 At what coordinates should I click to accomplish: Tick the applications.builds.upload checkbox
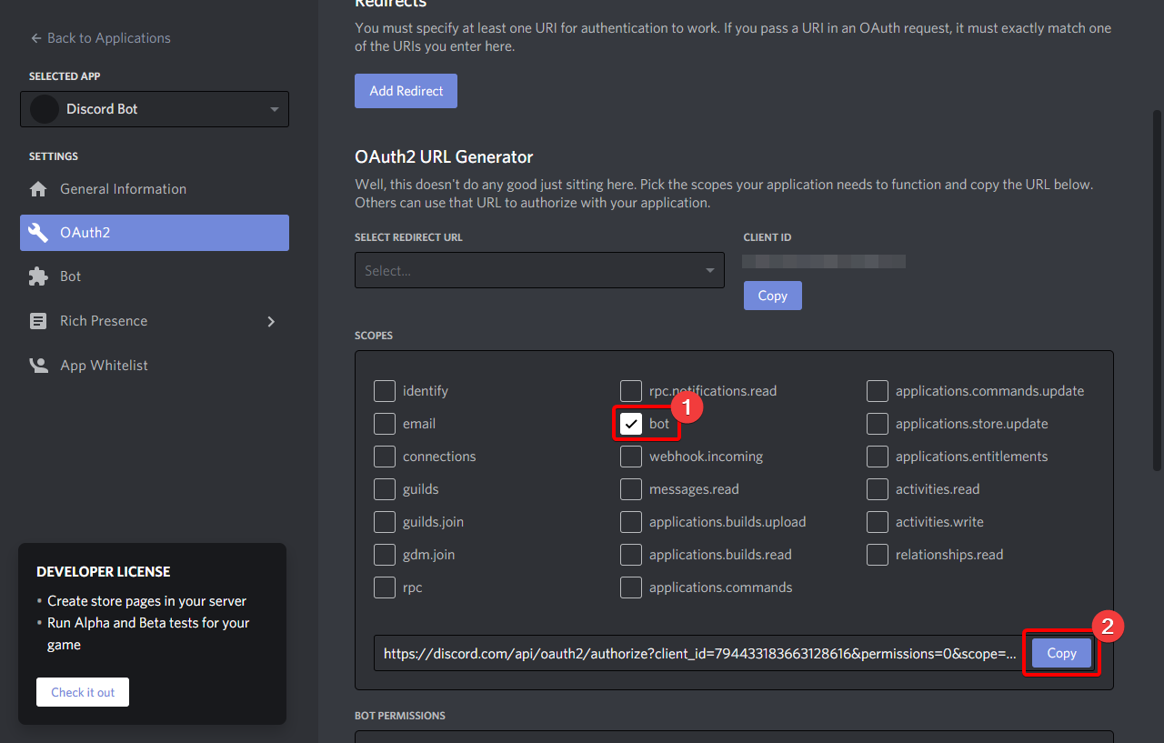click(631, 522)
